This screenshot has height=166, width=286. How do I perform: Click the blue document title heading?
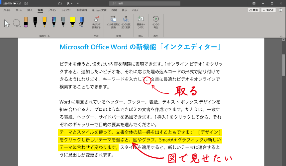pyautogui.click(x=141, y=47)
